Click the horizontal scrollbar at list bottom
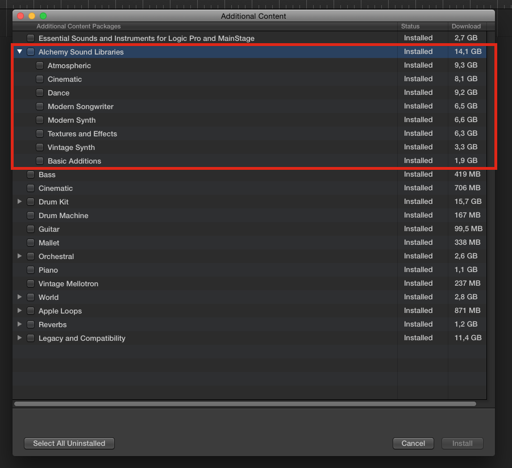The height and width of the screenshot is (468, 512). point(245,404)
